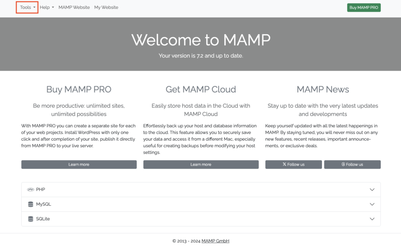Click the caret arrow beside Tools
The height and width of the screenshot is (248, 401).
34,7
